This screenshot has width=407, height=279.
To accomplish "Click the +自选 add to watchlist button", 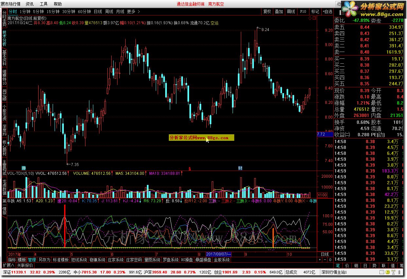I will tap(327, 11).
